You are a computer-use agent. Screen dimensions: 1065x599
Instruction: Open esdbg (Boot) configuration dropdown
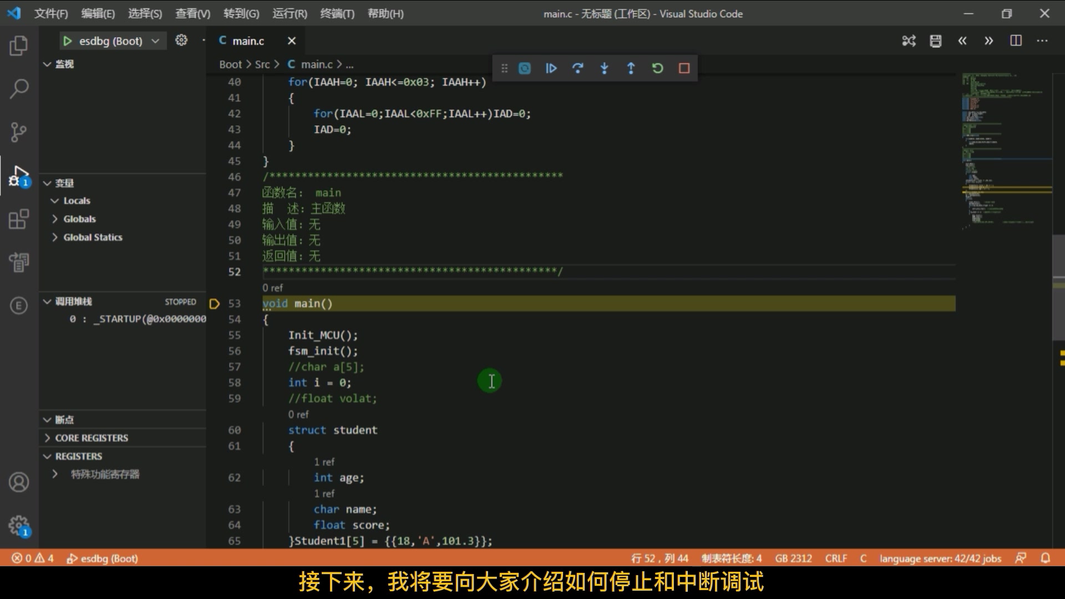coord(155,41)
